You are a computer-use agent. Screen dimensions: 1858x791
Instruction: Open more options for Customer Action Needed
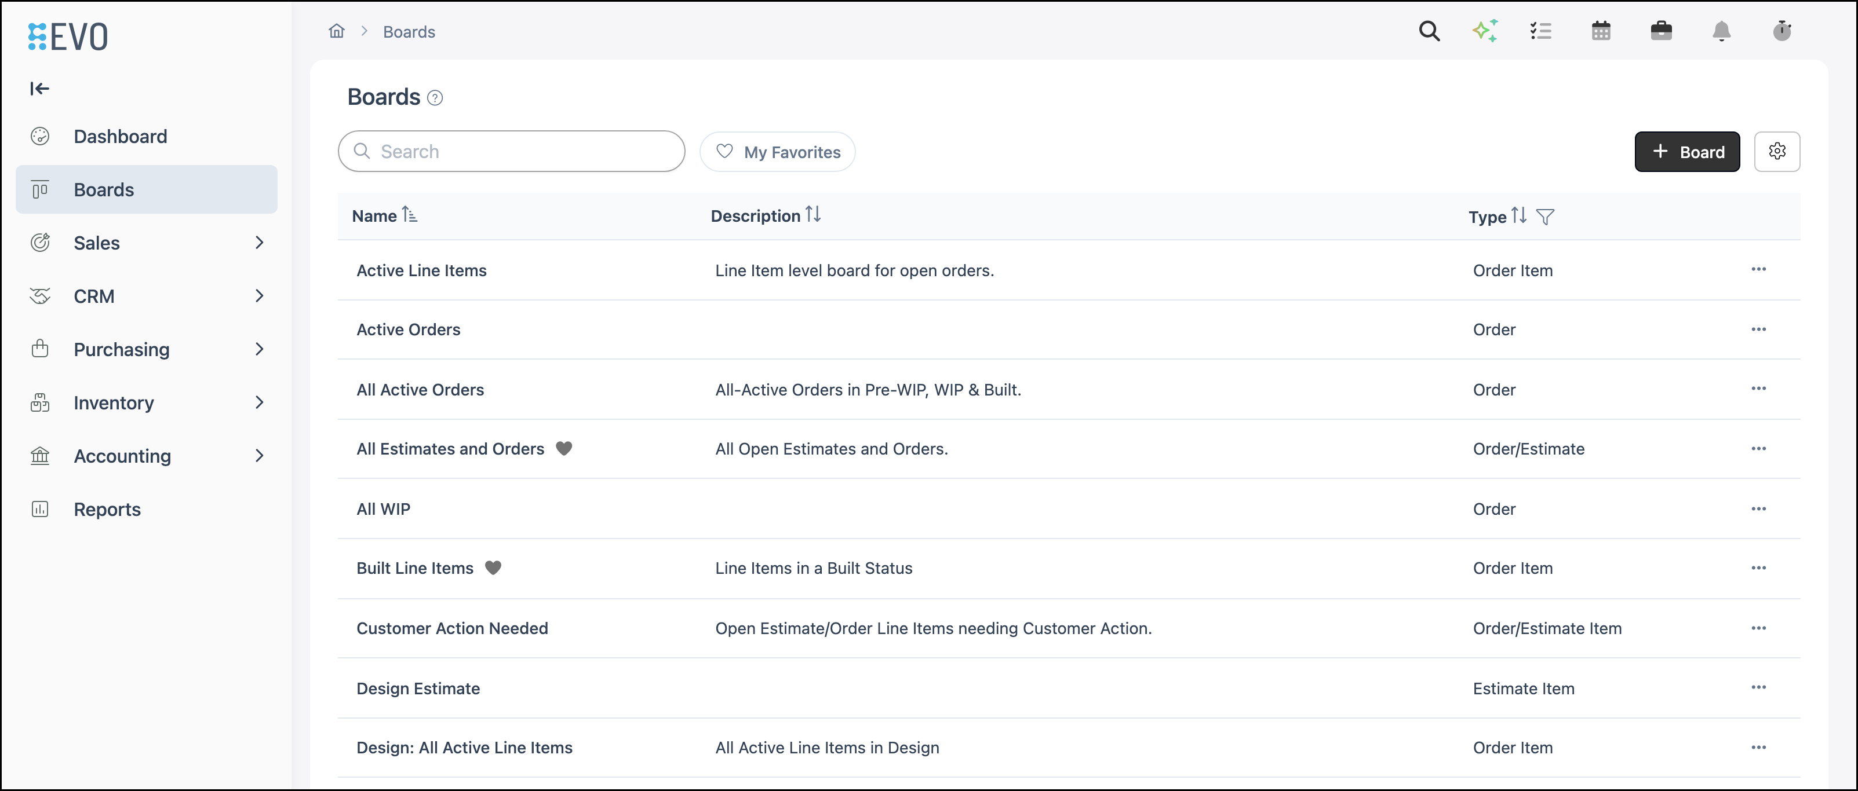tap(1758, 628)
